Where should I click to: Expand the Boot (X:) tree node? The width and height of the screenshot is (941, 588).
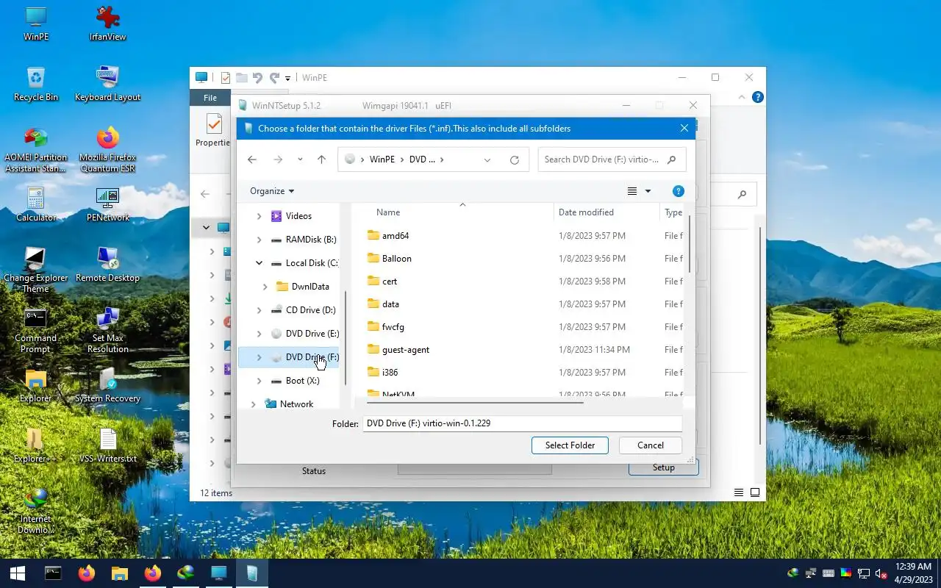pos(259,381)
